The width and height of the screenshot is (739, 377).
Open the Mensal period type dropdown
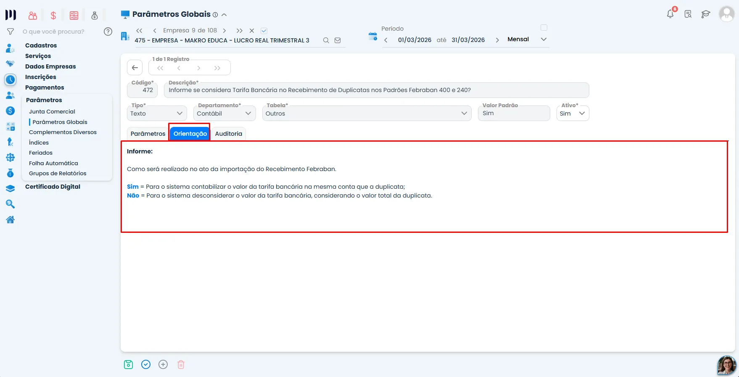(x=527, y=39)
